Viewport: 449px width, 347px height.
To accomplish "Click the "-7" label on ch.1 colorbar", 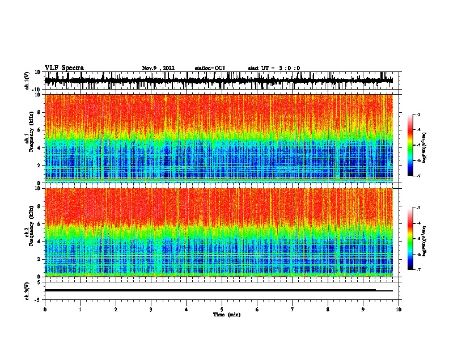I will (418, 176).
